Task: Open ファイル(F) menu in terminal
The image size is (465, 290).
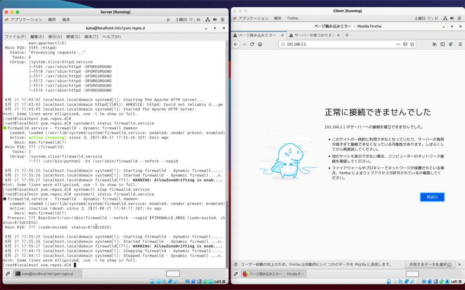Action: pyautogui.click(x=15, y=37)
